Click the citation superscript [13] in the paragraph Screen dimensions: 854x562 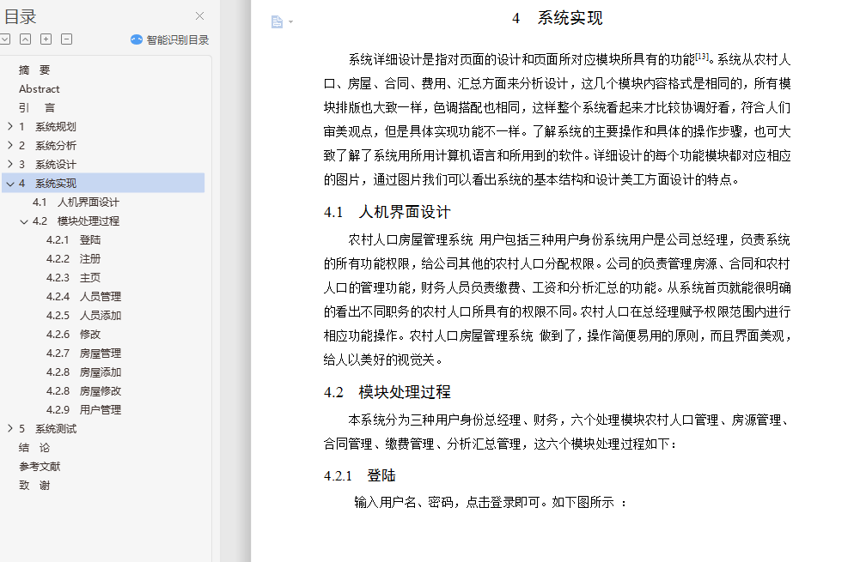click(702, 56)
